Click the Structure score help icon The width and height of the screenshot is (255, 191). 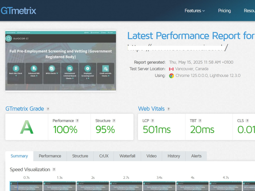pos(114,121)
